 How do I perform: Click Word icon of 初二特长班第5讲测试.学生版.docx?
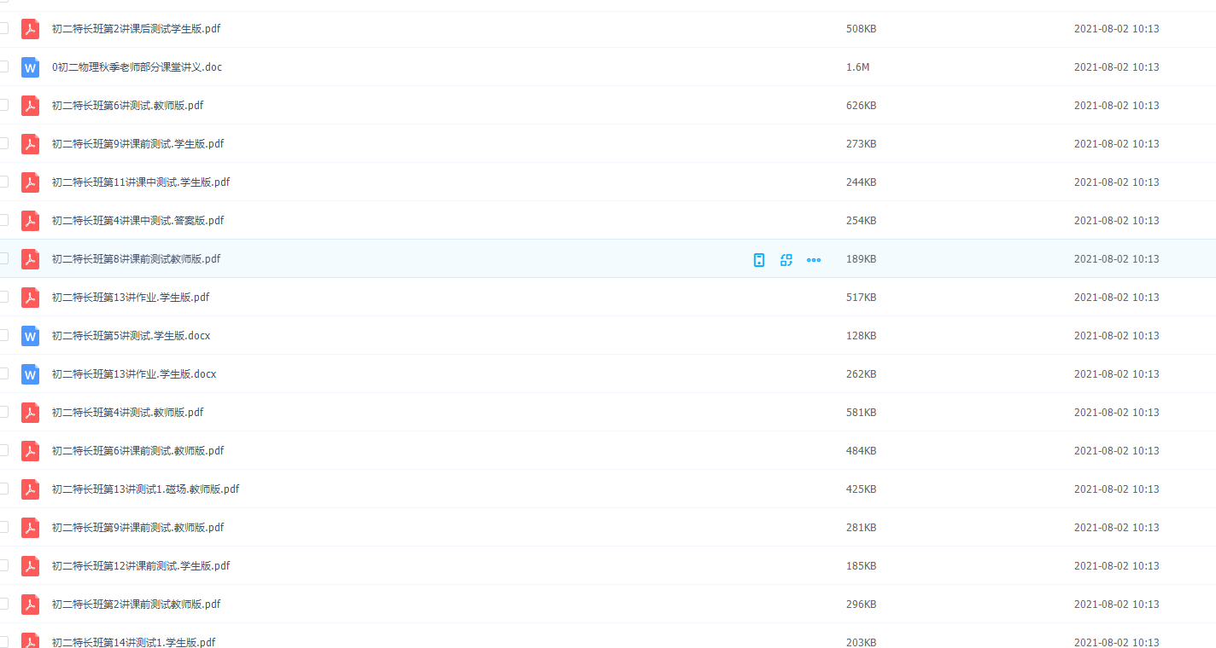click(31, 336)
